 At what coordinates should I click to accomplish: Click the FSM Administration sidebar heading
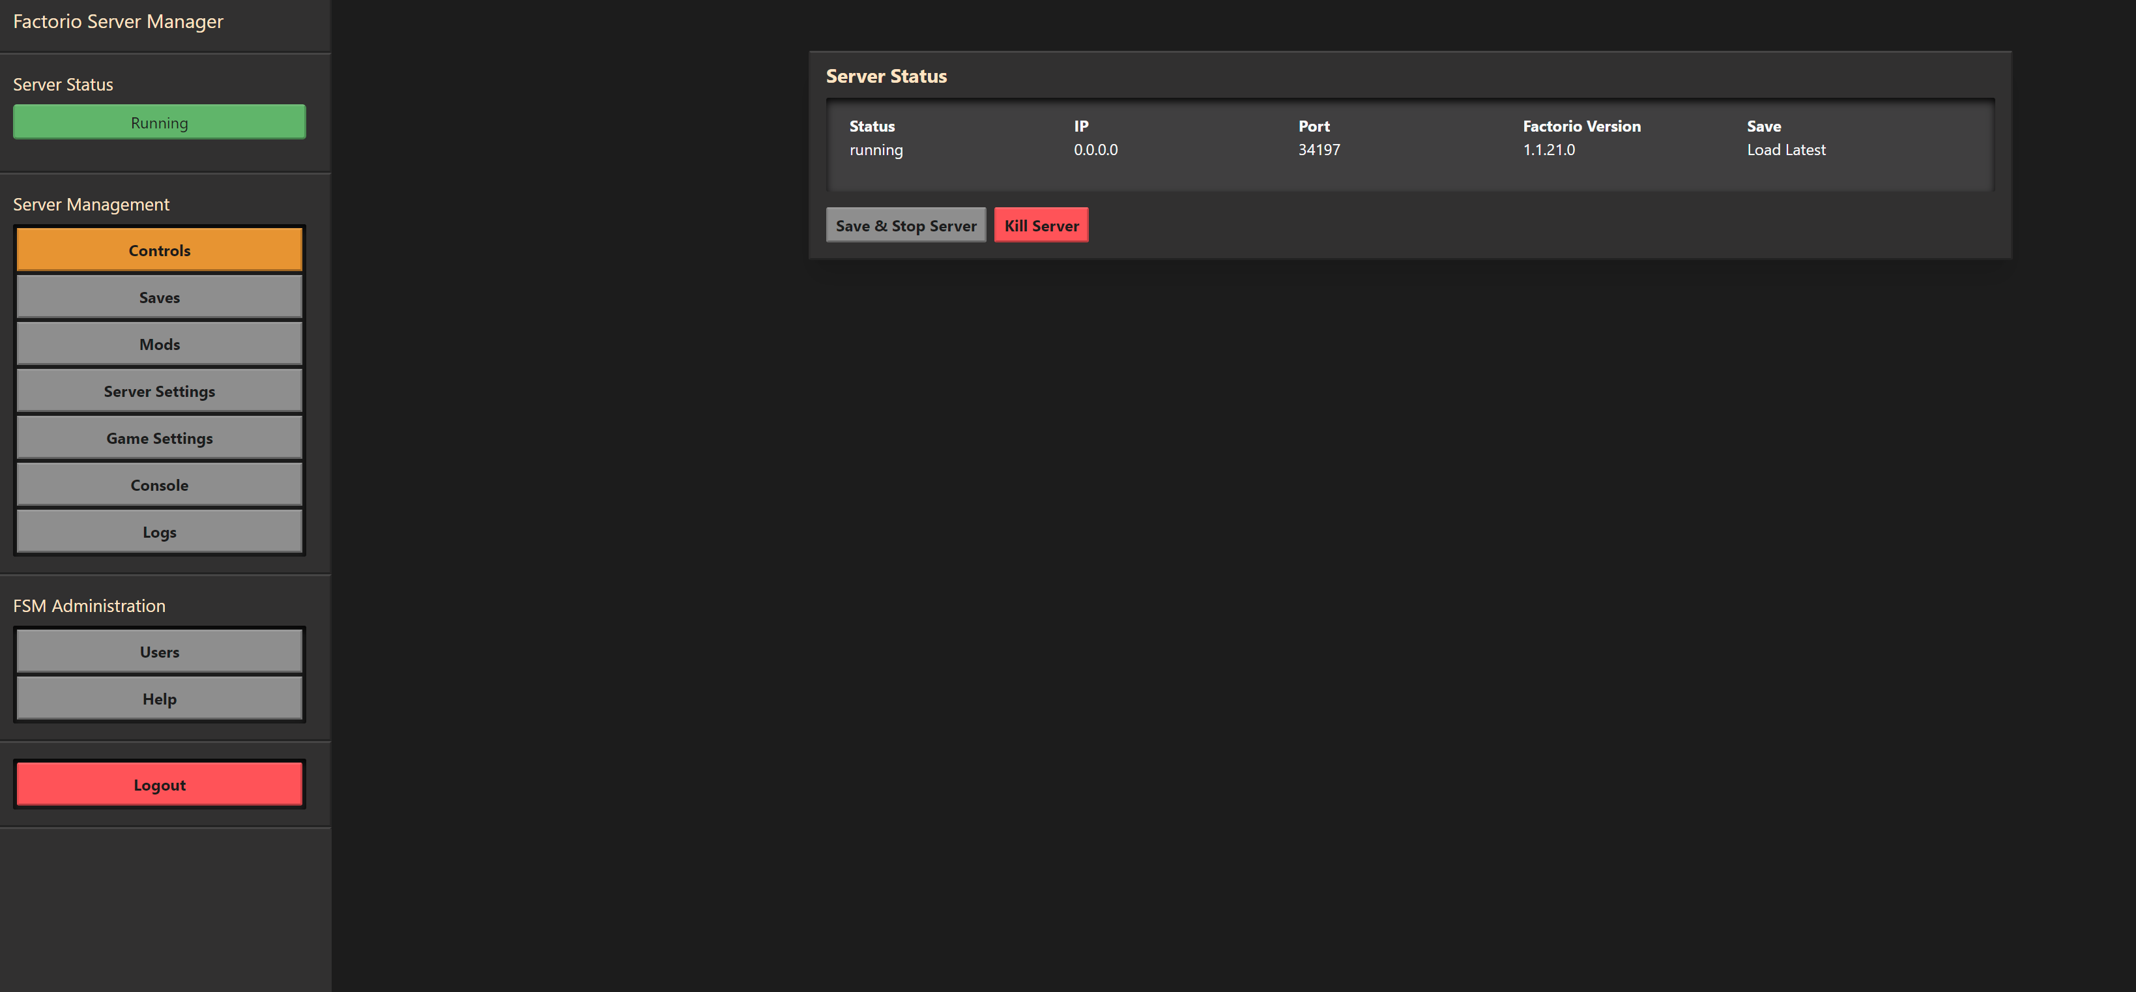pyautogui.click(x=89, y=606)
